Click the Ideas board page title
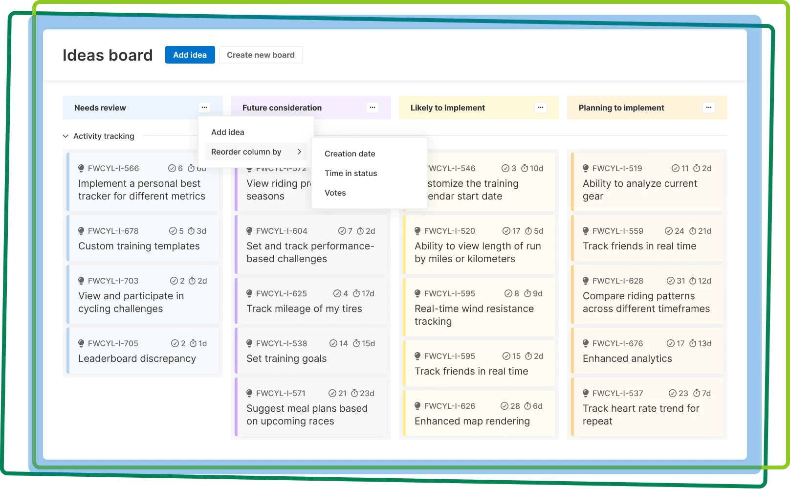This screenshot has height=489, width=790. (108, 55)
